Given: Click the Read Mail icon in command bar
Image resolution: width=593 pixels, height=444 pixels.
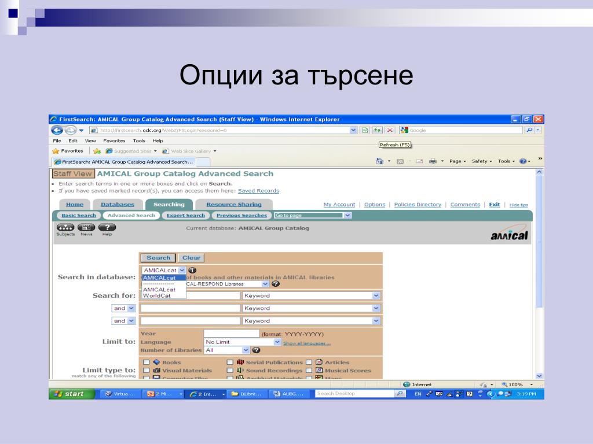Looking at the screenshot, I should point(419,161).
